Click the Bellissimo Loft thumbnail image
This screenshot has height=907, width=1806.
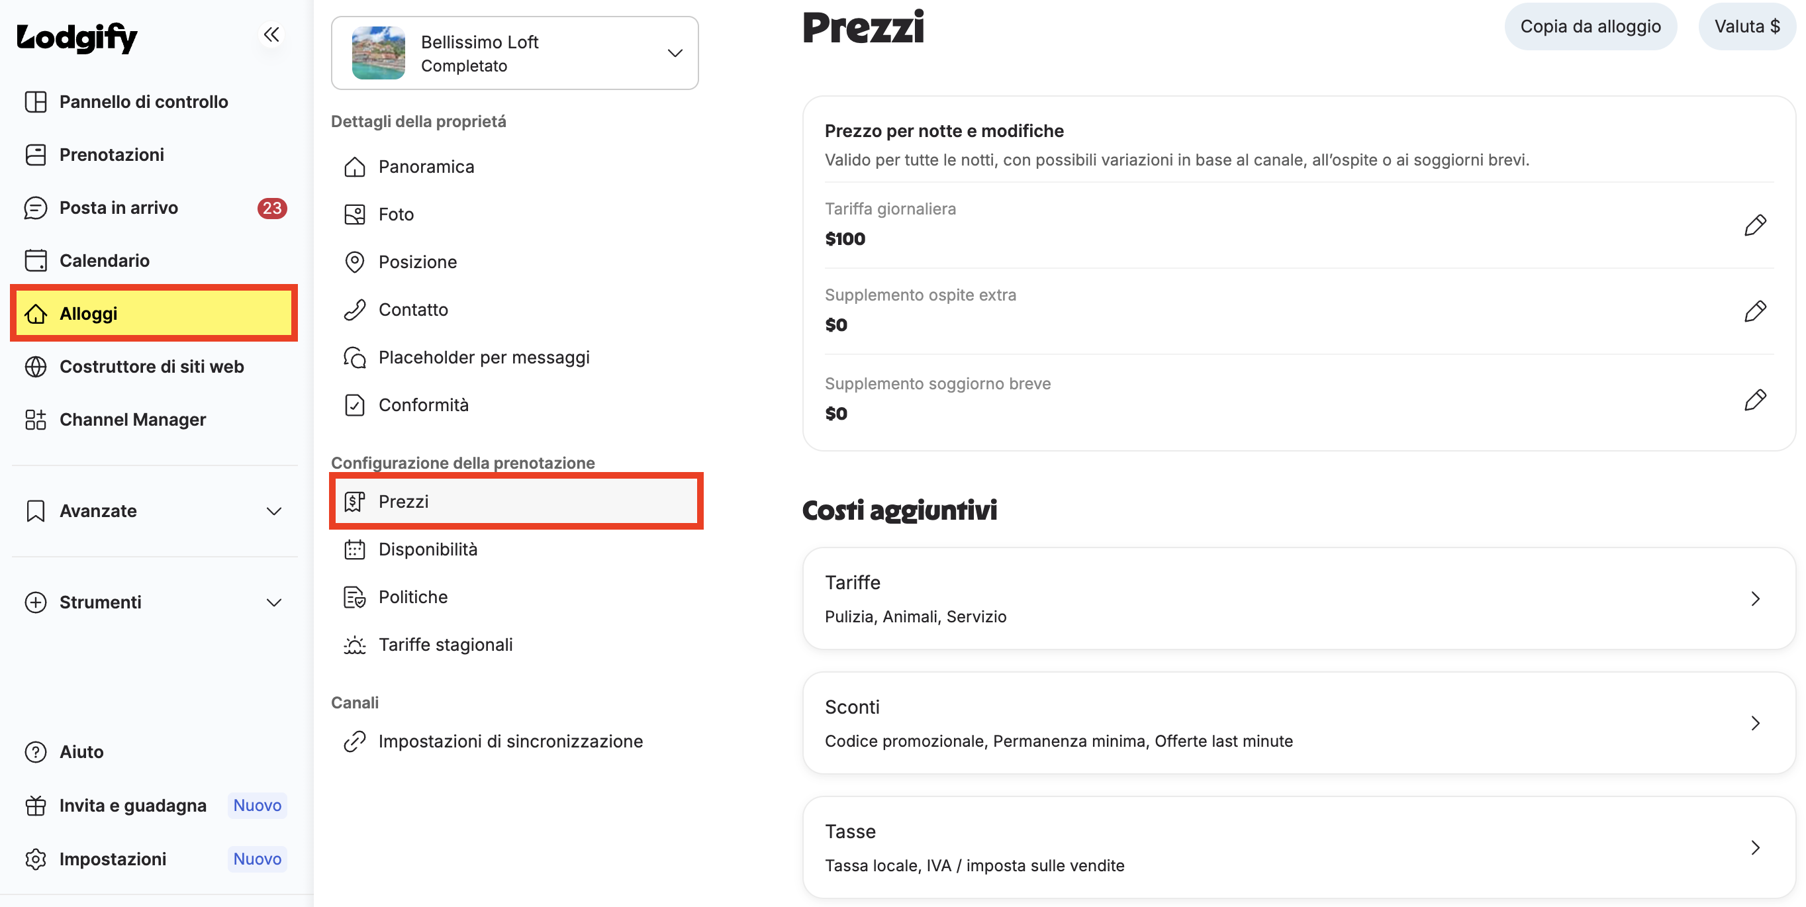(379, 53)
